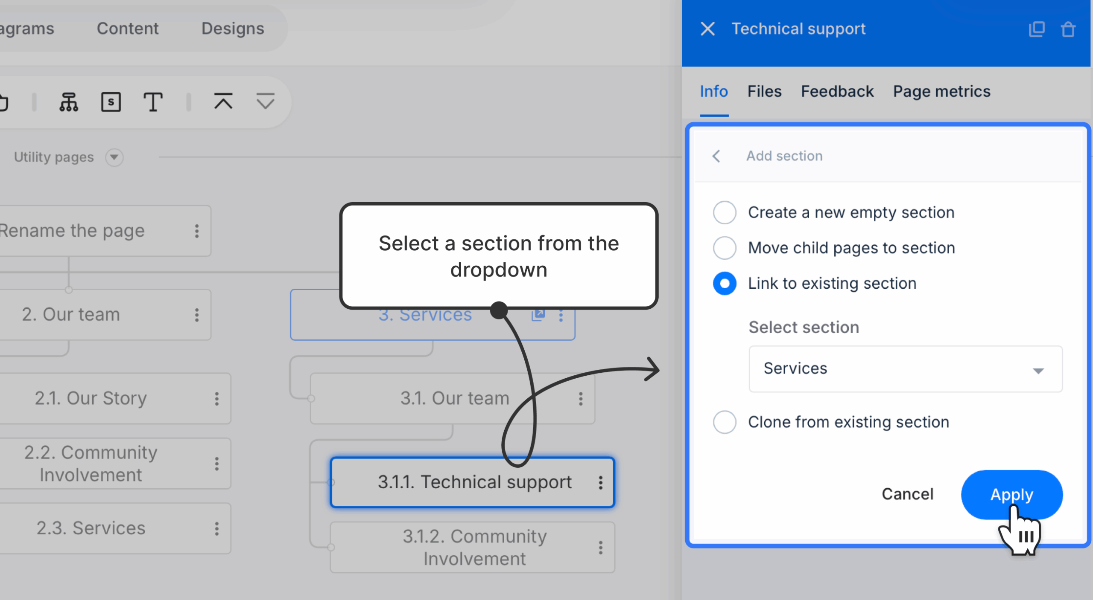The height and width of the screenshot is (600, 1093).
Task: Delete the page with the trash icon
Action: [1068, 29]
